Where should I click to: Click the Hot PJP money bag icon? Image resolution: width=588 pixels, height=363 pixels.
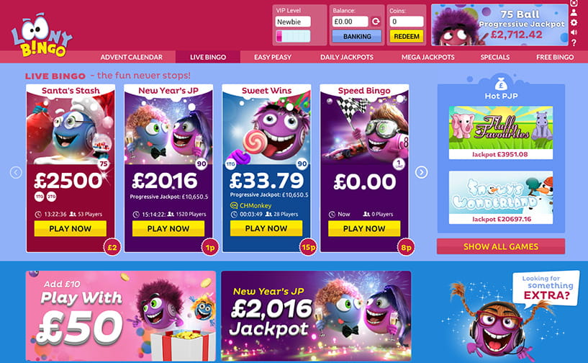(501, 84)
